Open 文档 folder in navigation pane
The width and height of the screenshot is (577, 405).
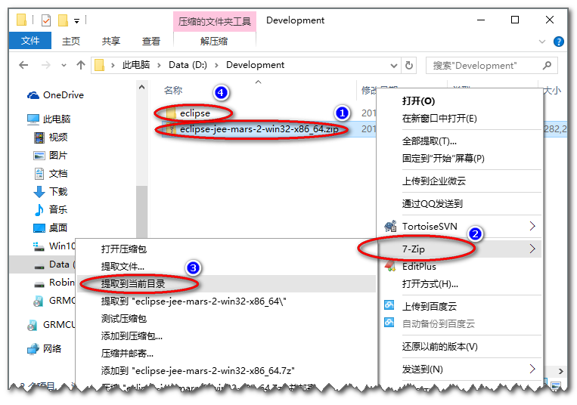[51, 174]
